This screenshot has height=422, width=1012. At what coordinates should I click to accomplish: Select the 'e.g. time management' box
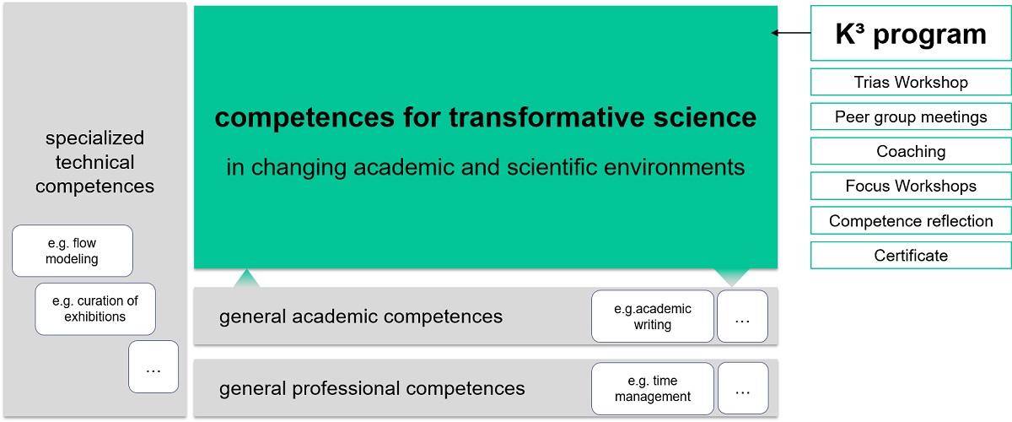653,388
